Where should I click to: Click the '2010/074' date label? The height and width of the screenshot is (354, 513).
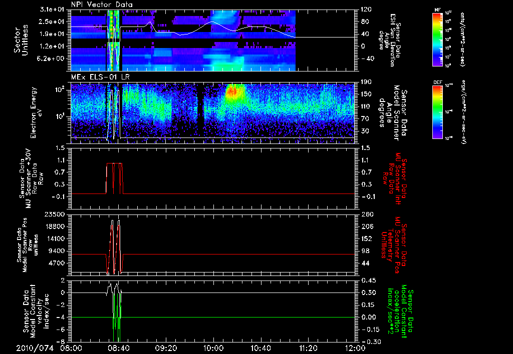tap(35, 348)
